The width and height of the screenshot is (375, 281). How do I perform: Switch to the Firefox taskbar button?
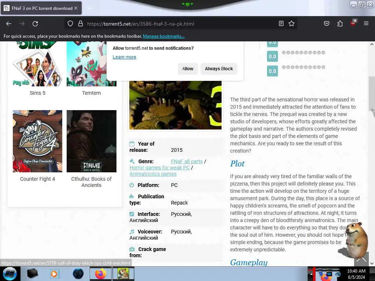coord(101,274)
